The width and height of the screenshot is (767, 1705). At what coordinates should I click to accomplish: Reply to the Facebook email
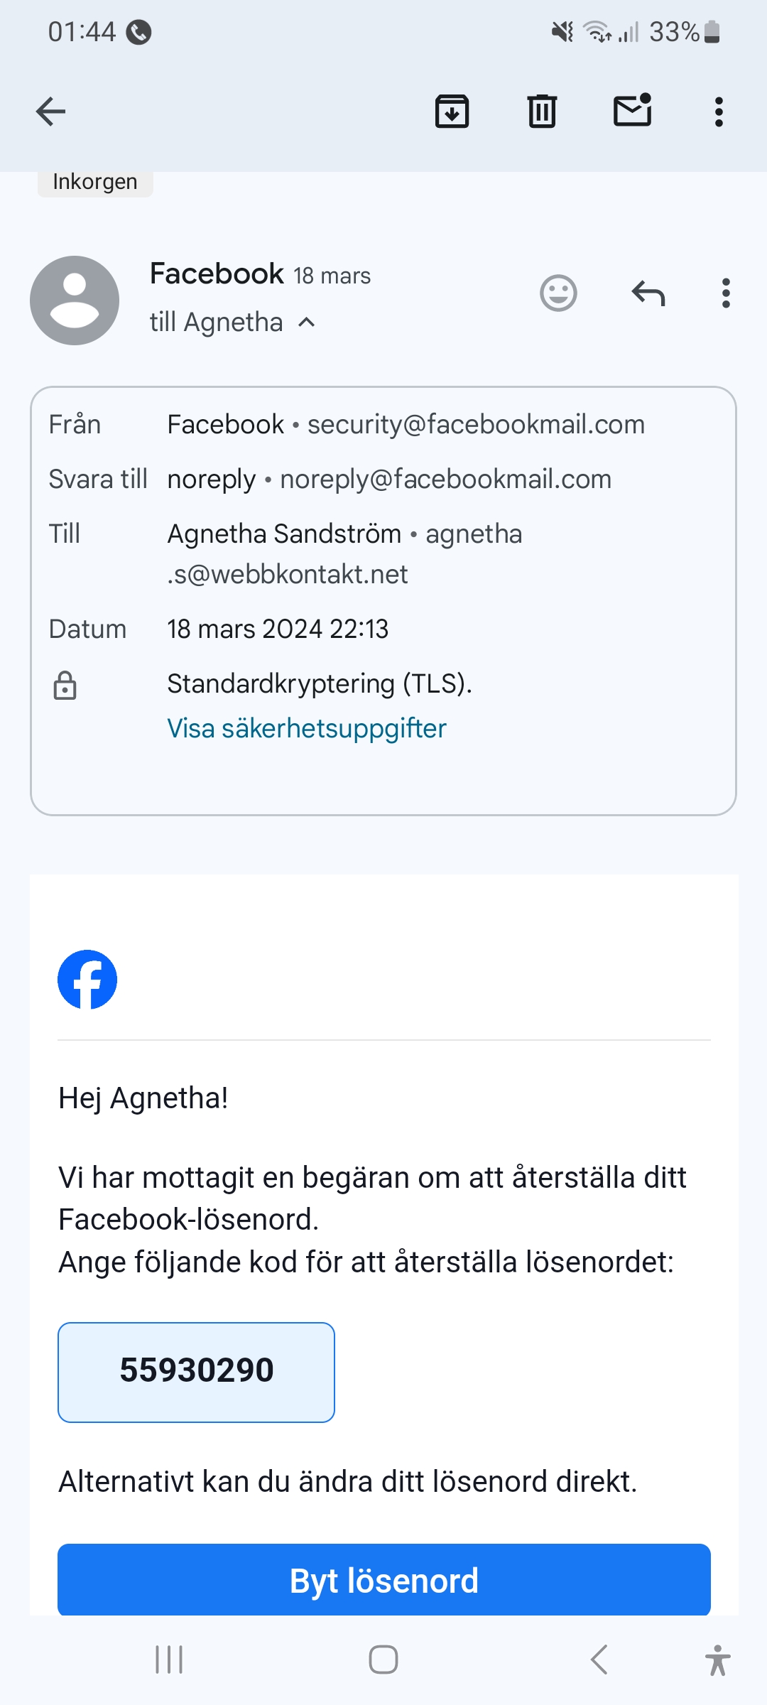click(648, 293)
